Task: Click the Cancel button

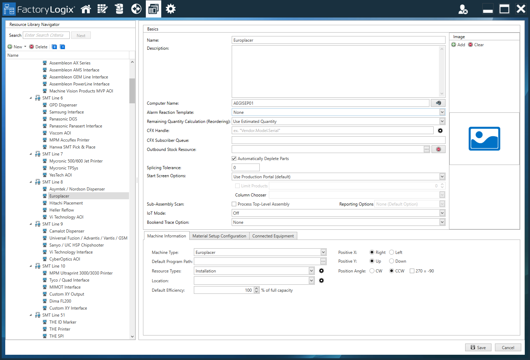Action: pyautogui.click(x=508, y=347)
